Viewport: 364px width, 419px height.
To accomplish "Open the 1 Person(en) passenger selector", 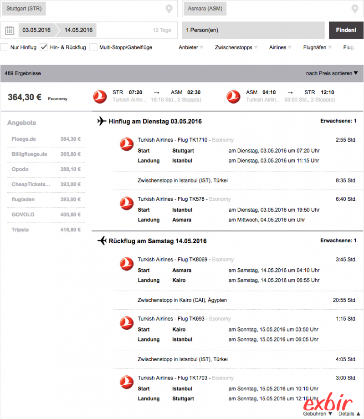I will 253,30.
